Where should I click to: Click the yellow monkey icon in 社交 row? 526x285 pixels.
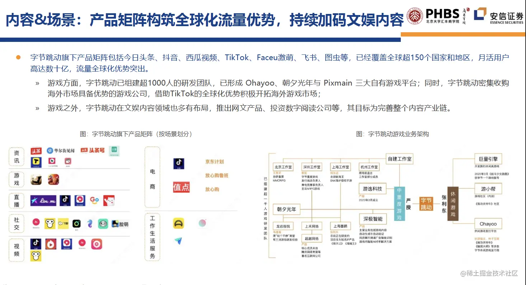50,224
